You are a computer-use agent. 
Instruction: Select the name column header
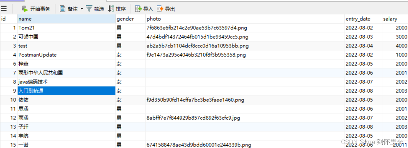67,19
